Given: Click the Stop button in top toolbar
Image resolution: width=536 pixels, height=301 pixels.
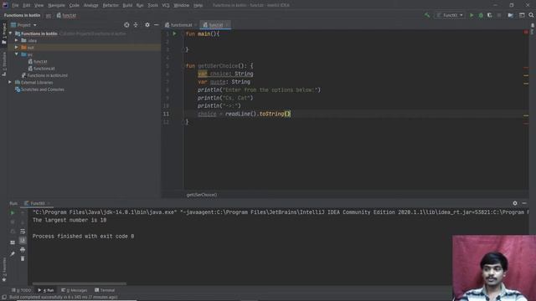Looking at the screenshot, I should click(499, 15).
